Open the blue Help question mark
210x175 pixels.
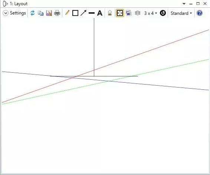[x=199, y=13]
